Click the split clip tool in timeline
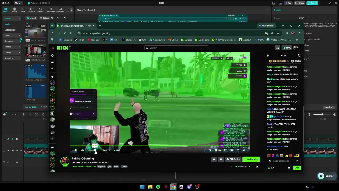 (37, 114)
